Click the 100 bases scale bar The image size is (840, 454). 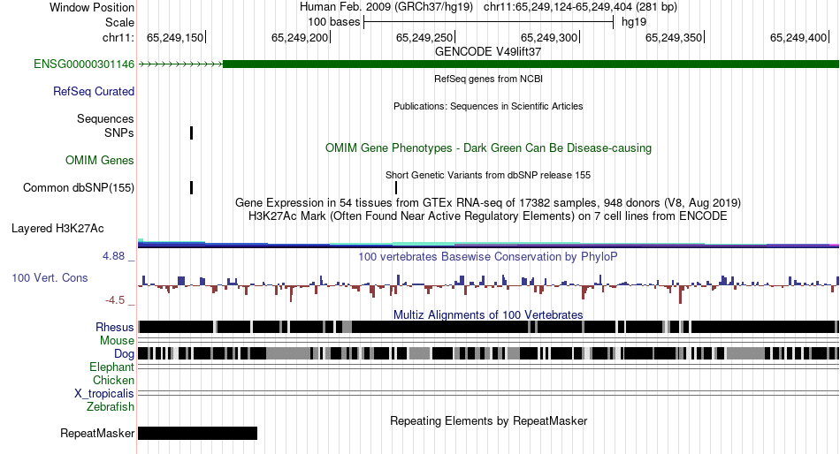click(x=489, y=22)
